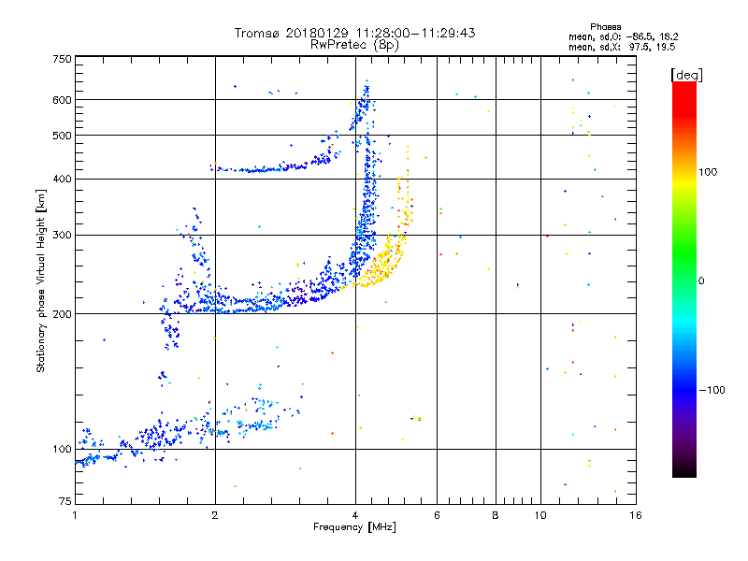Click the colorbar tick label '-100'
The width and height of the screenshot is (748, 561).
[x=712, y=390]
